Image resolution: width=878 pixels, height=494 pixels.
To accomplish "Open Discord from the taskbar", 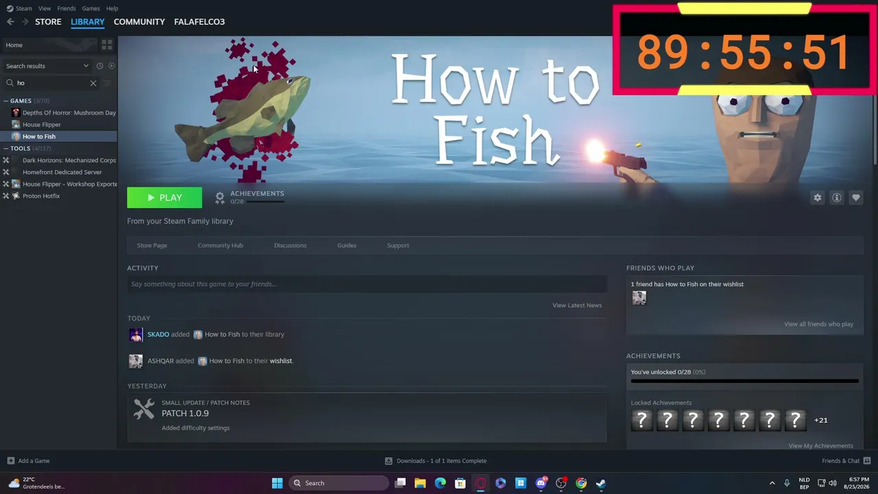I will point(541,483).
